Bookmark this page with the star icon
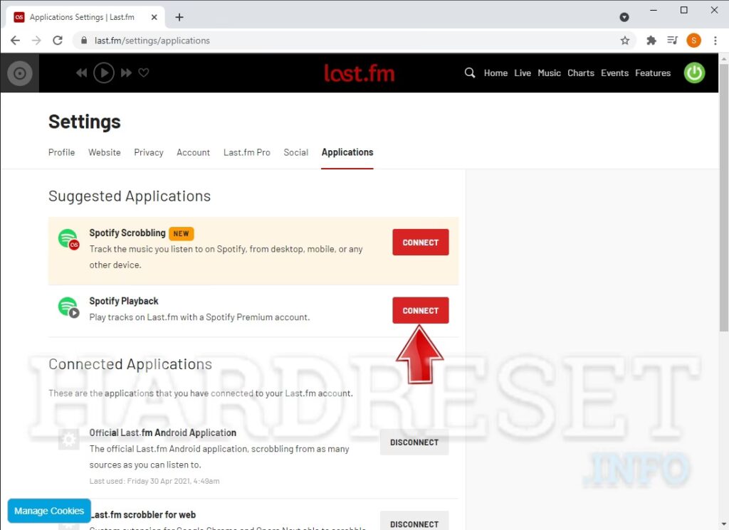This screenshot has height=530, width=729. [x=625, y=41]
